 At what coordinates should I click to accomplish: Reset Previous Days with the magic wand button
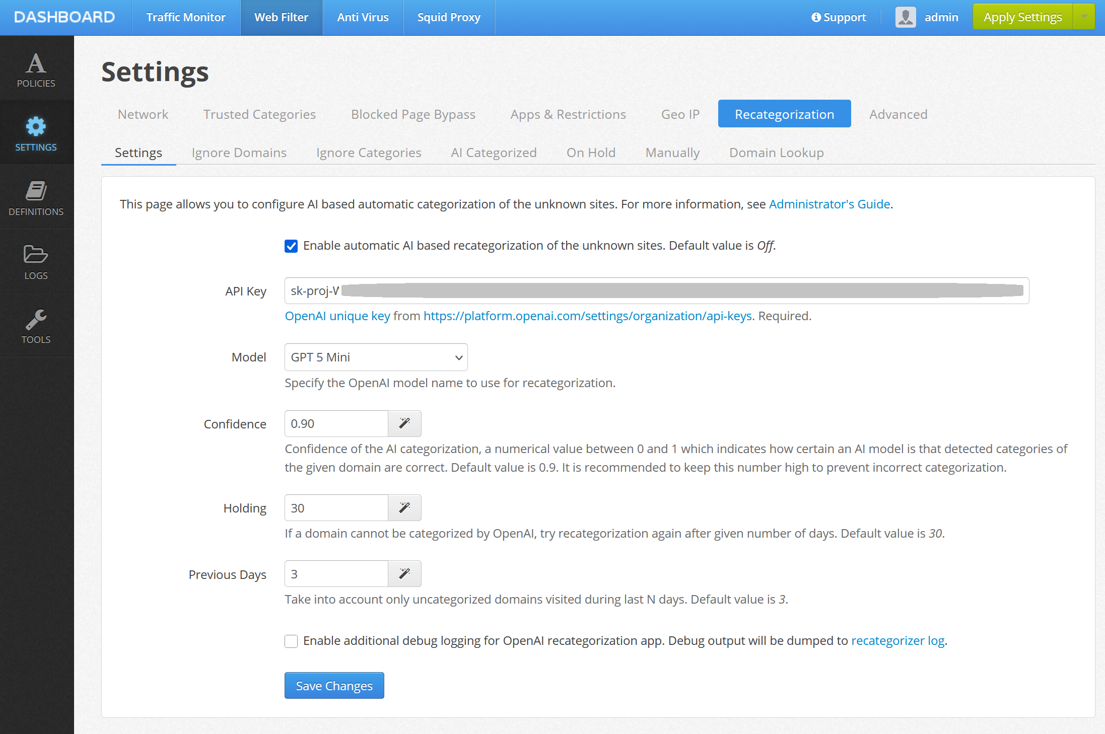coord(404,573)
